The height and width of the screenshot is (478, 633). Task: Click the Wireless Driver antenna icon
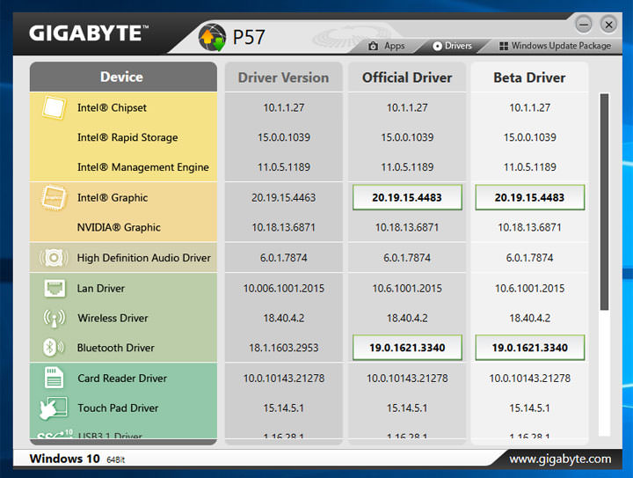coord(53,319)
